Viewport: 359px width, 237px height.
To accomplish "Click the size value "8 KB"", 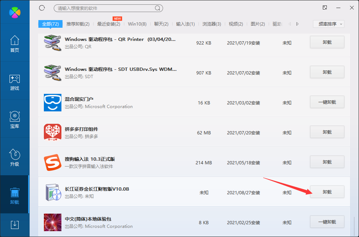I will [x=204, y=222].
